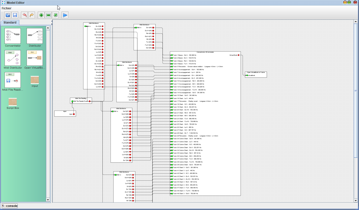Pick the Concentrator component in palette
Viewport: 359px width, 210px height.
(x=13, y=36)
